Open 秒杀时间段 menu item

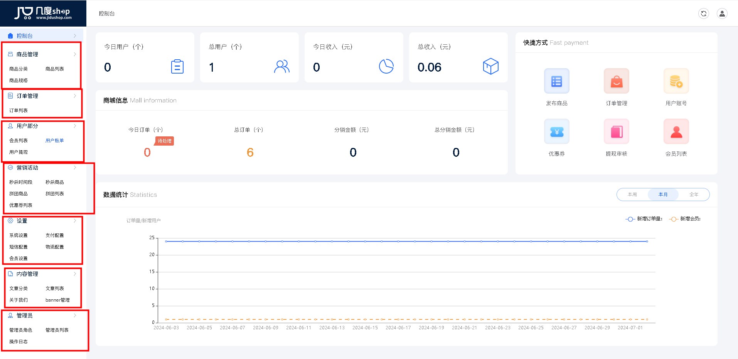click(x=21, y=182)
